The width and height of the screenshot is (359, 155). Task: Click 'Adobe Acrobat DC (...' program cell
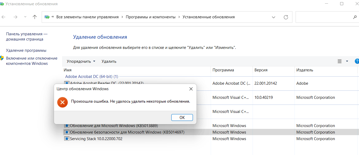[231, 83]
